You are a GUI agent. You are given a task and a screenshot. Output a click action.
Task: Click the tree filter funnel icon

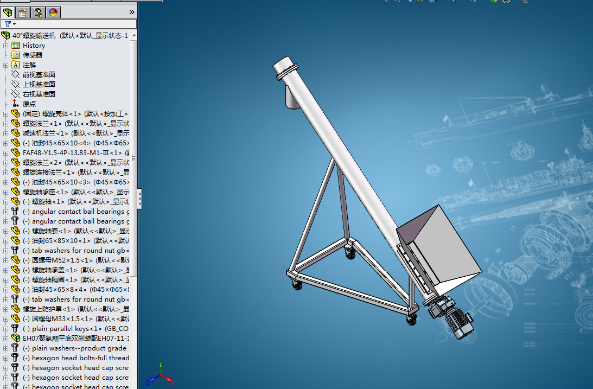click(8, 24)
